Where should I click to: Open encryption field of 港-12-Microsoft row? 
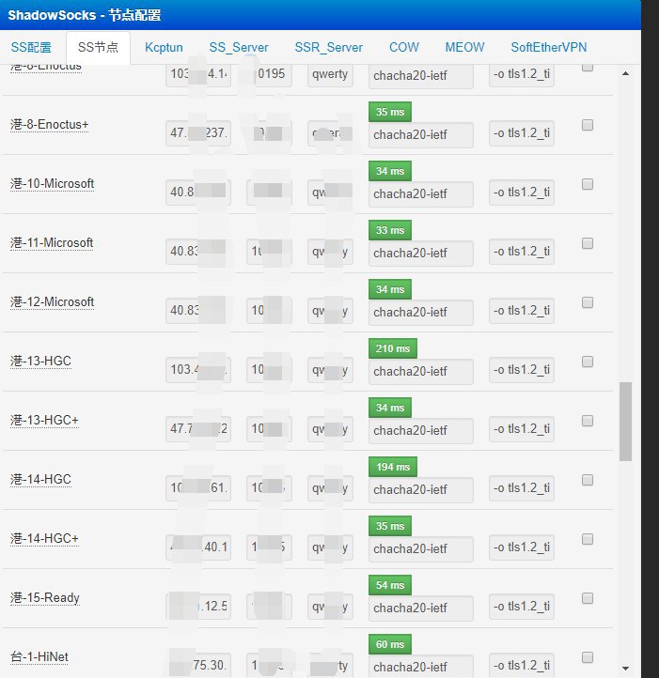click(x=420, y=312)
